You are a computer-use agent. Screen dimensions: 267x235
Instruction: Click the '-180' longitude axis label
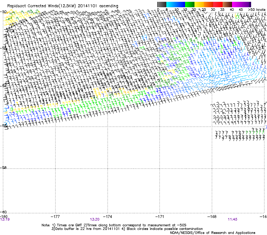[x=4, y=217]
